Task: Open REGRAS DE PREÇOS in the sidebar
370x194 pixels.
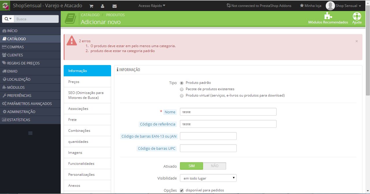Action: coord(30,63)
